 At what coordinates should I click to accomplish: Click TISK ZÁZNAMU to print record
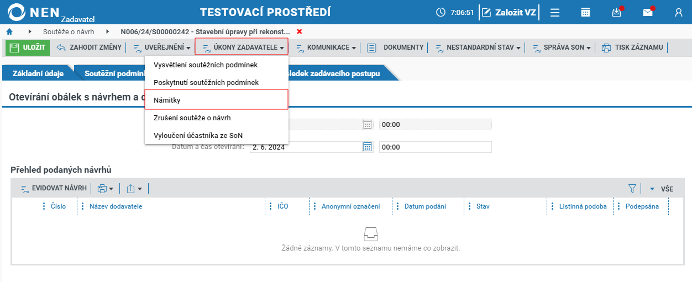[x=632, y=47]
